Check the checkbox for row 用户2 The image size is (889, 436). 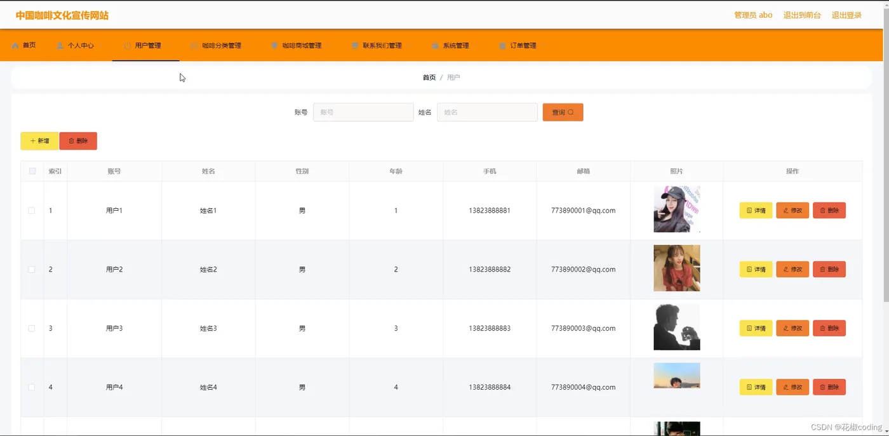(32, 270)
